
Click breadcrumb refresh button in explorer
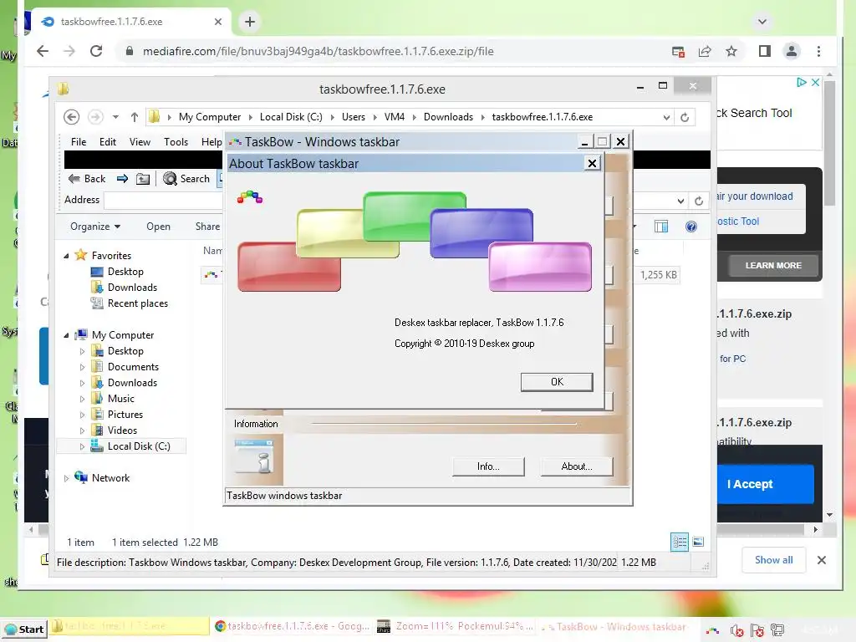pos(685,117)
